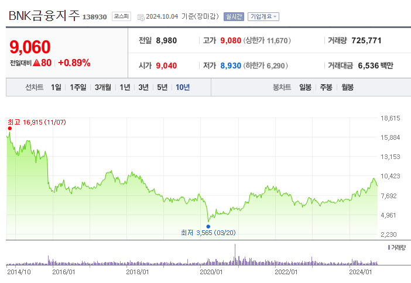This screenshot has height=283, width=411.
Task: Click the red up-triangle change indicator
Action: point(36,63)
